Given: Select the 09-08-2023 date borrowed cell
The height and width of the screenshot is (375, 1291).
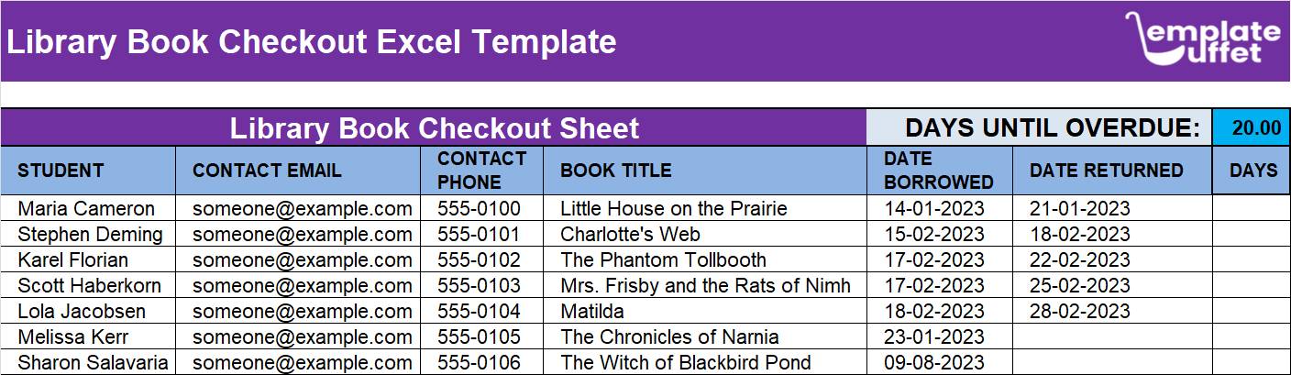Looking at the screenshot, I should coord(940,362).
